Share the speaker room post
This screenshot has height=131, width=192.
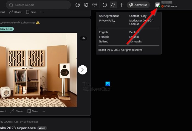click(17, 111)
